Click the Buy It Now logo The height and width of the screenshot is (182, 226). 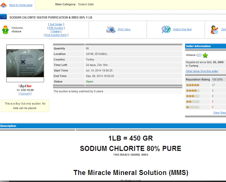[x=25, y=86]
